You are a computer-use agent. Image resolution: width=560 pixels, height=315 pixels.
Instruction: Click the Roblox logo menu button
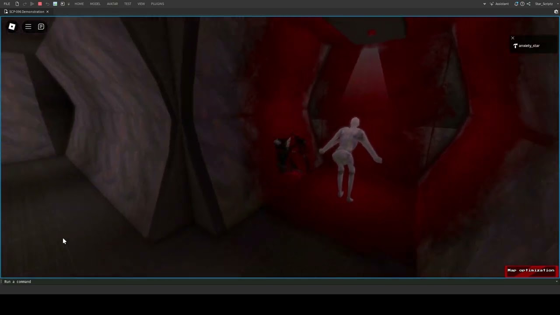point(12,27)
